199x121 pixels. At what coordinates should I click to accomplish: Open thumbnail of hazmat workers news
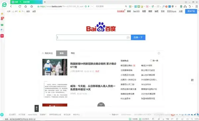coord(55,67)
